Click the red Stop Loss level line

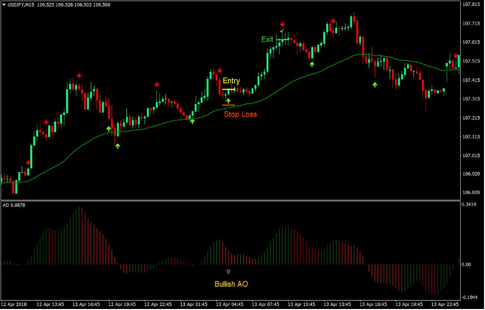point(229,105)
